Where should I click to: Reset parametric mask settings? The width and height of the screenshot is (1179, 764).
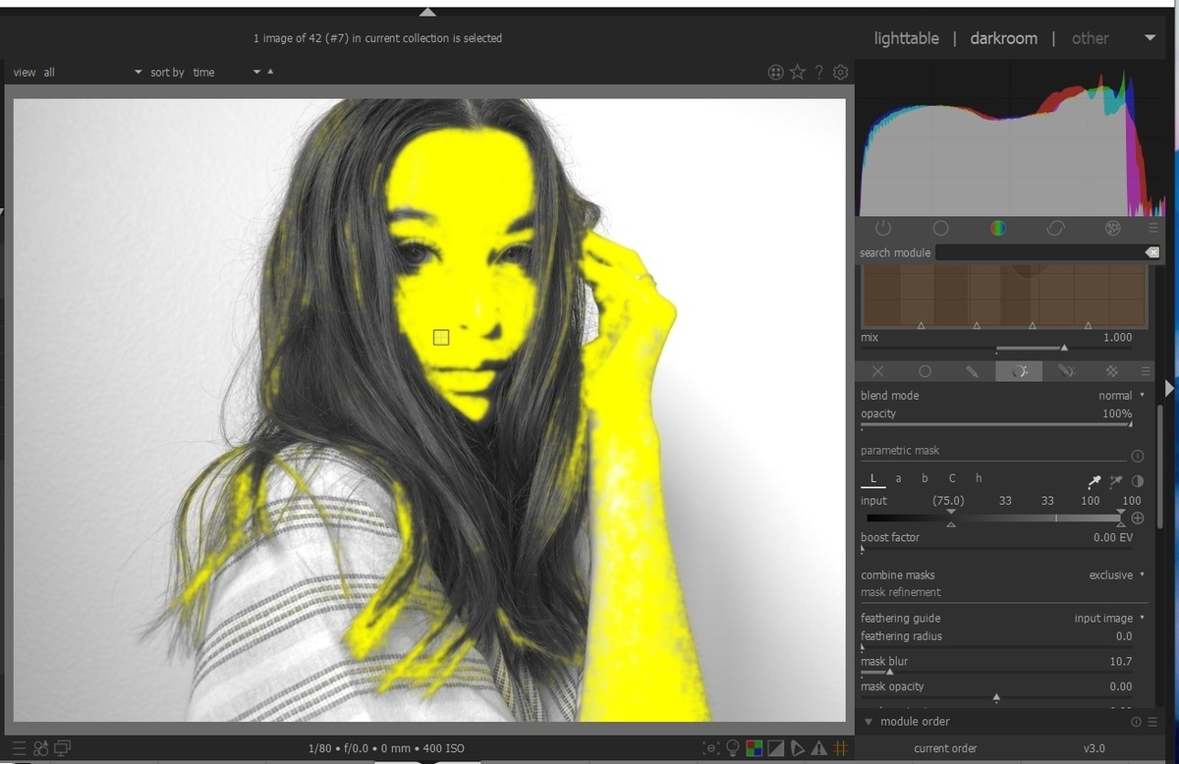(1138, 456)
